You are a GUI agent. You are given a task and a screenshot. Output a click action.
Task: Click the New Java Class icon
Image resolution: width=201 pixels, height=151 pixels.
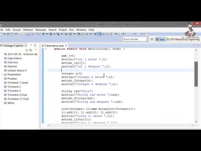[x=70, y=34]
